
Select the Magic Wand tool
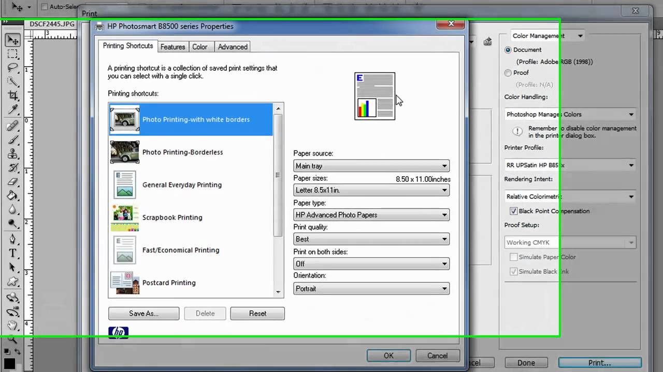click(13, 82)
